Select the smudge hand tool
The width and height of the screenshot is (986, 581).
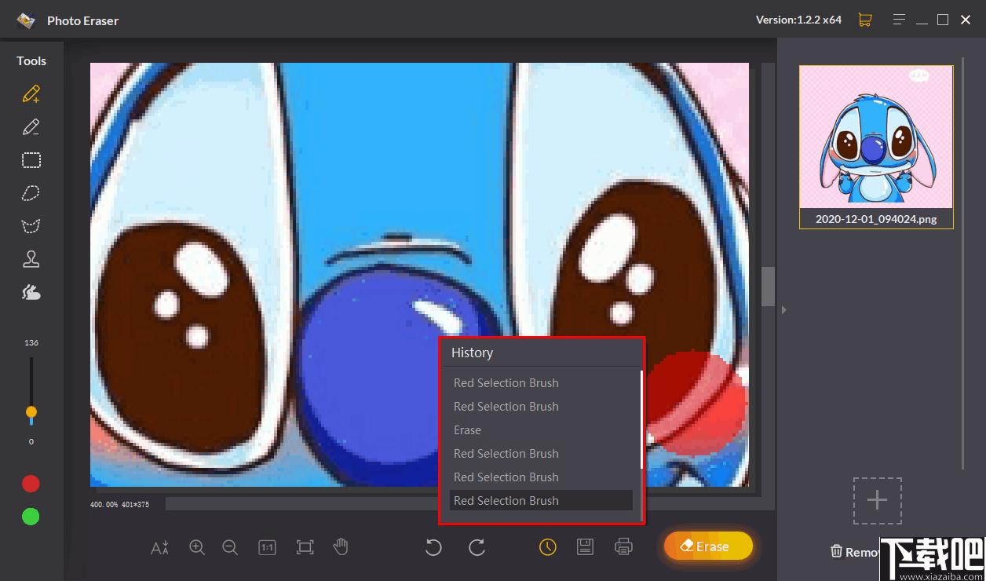31,292
